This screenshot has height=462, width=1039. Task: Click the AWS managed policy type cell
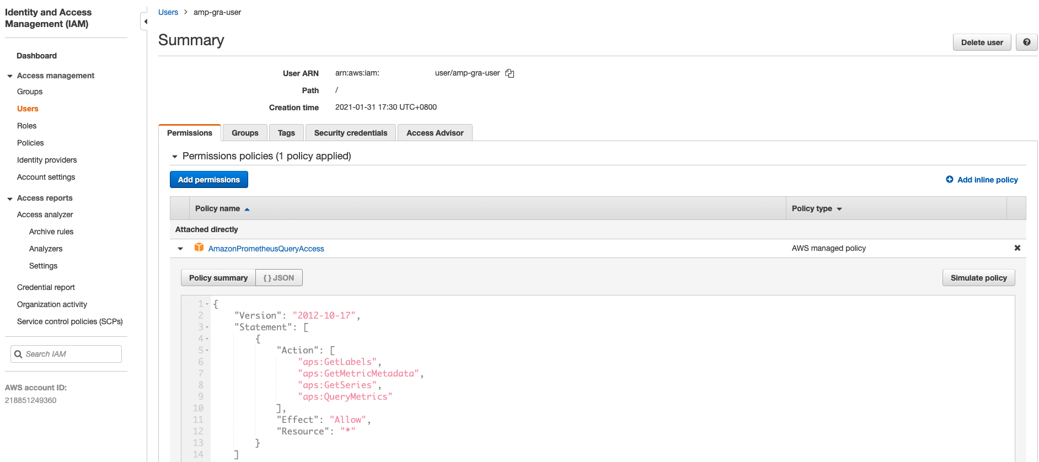tap(829, 248)
